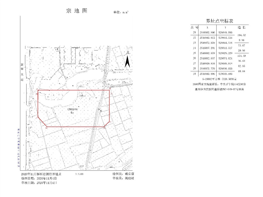Click the J1 corner point on the map
Image resolution: width=263 pixels, height=197 pixels.
point(38,90)
